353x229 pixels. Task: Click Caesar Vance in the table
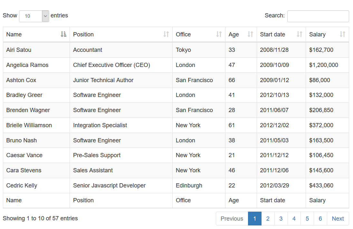36,155
